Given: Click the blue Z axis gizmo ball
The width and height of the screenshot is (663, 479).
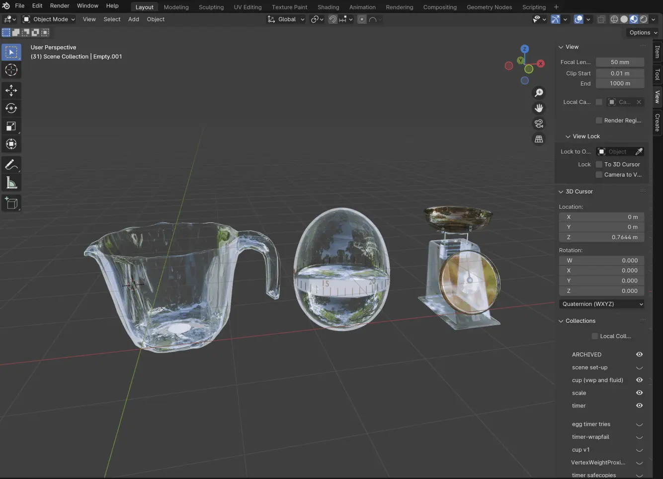Looking at the screenshot, I should 524,49.
